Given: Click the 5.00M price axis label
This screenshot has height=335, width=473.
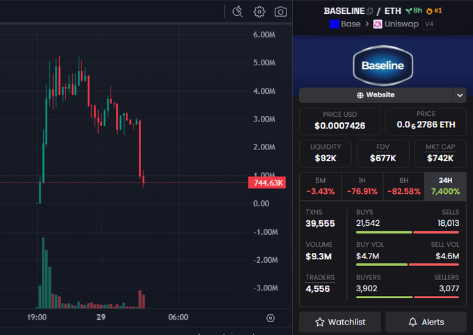Looking at the screenshot, I should (264, 63).
